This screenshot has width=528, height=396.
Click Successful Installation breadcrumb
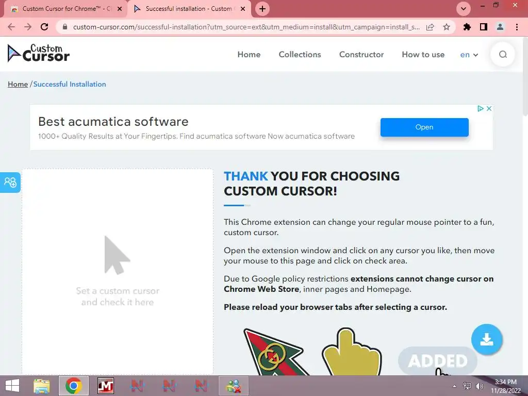tap(70, 84)
